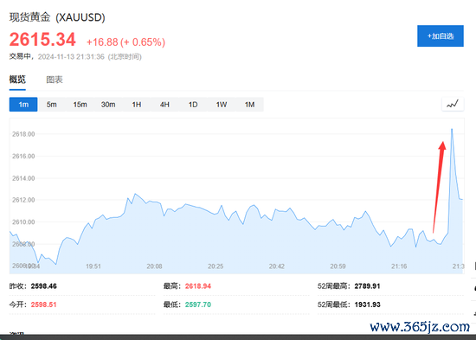Viewport: 476px width, 340px height.
Task: Select the 1W timeframe
Action: tap(222, 105)
